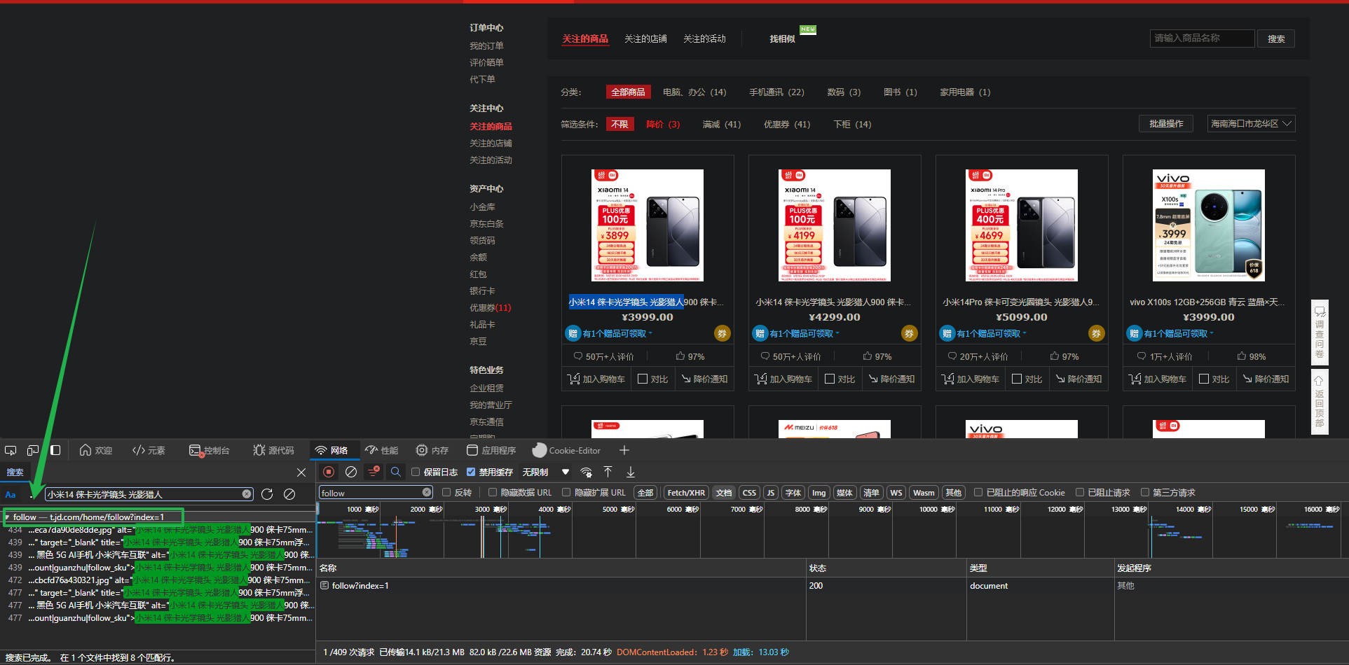Click the coupon badge on ¥5099.00 item
The width and height of the screenshot is (1349, 665).
click(x=1096, y=333)
